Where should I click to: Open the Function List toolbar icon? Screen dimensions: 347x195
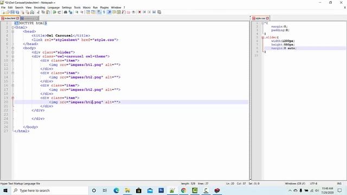pyautogui.click(x=124, y=12)
